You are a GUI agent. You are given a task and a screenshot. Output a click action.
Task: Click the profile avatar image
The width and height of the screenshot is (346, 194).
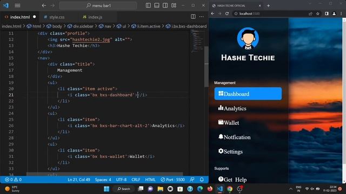pos(248,38)
